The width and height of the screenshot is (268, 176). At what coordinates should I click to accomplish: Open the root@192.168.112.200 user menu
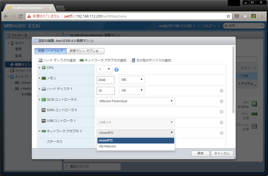(177, 26)
